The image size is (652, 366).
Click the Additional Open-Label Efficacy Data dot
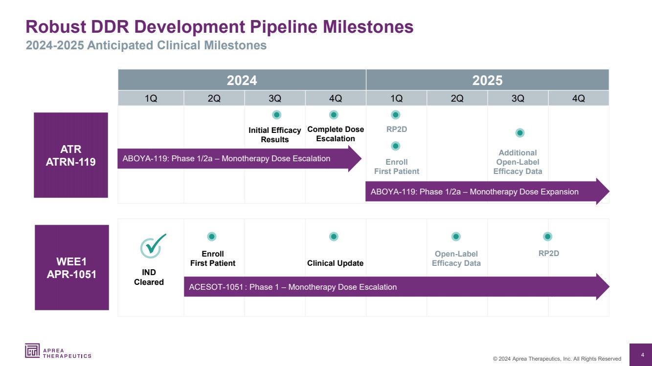point(520,133)
